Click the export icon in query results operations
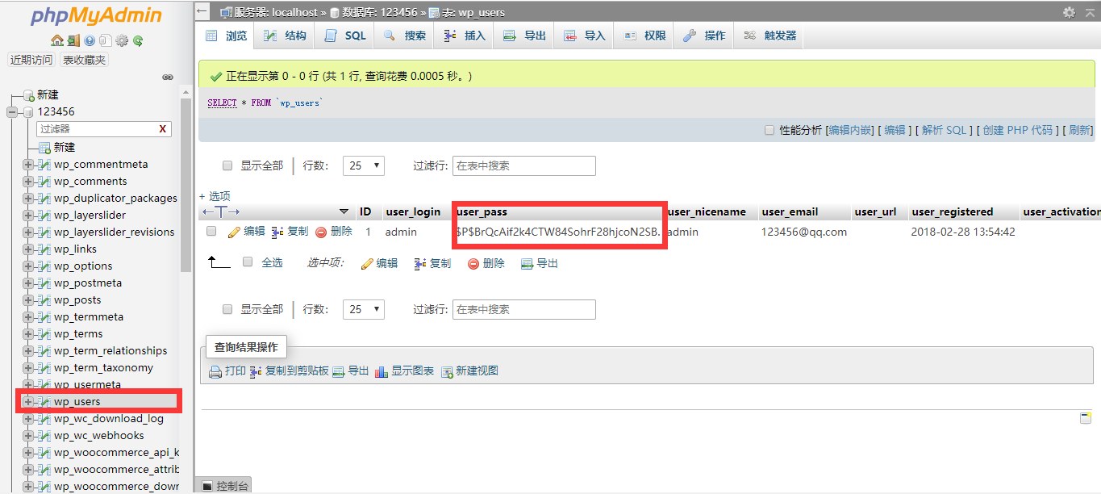The height and width of the screenshot is (494, 1101). [339, 371]
